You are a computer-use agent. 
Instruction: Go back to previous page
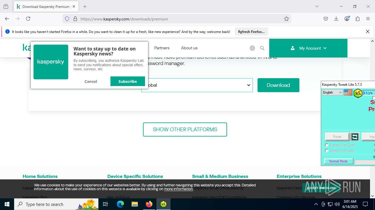[7, 19]
